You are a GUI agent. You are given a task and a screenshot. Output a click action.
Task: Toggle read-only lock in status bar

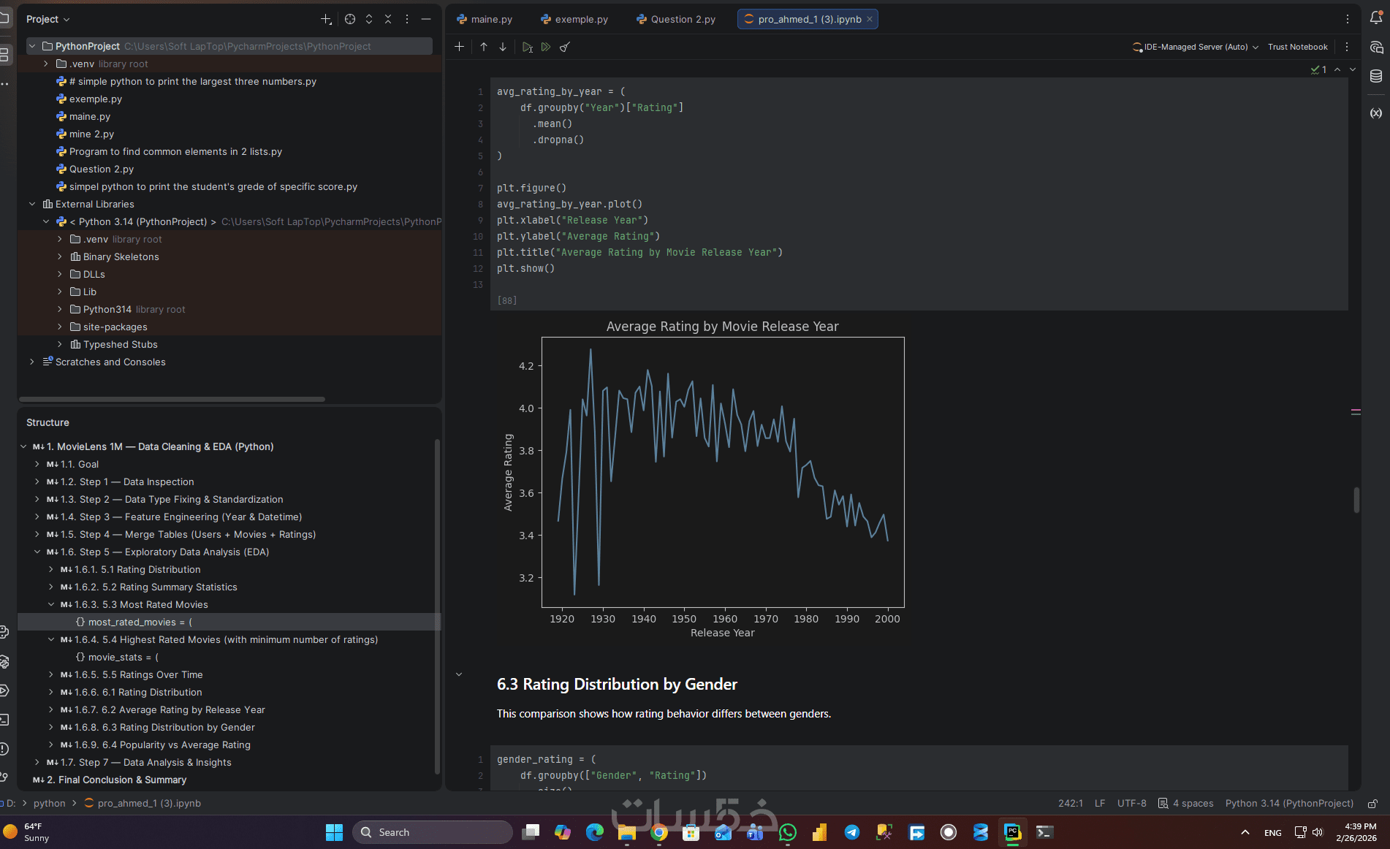tap(1372, 804)
